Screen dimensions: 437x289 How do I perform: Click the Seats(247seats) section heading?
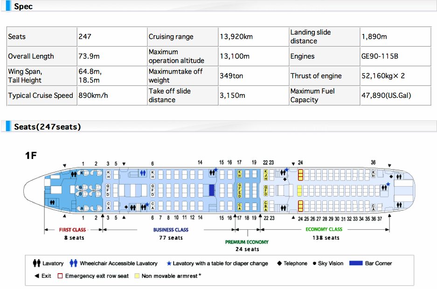coord(48,127)
